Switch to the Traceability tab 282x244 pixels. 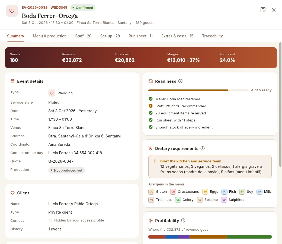click(212, 36)
